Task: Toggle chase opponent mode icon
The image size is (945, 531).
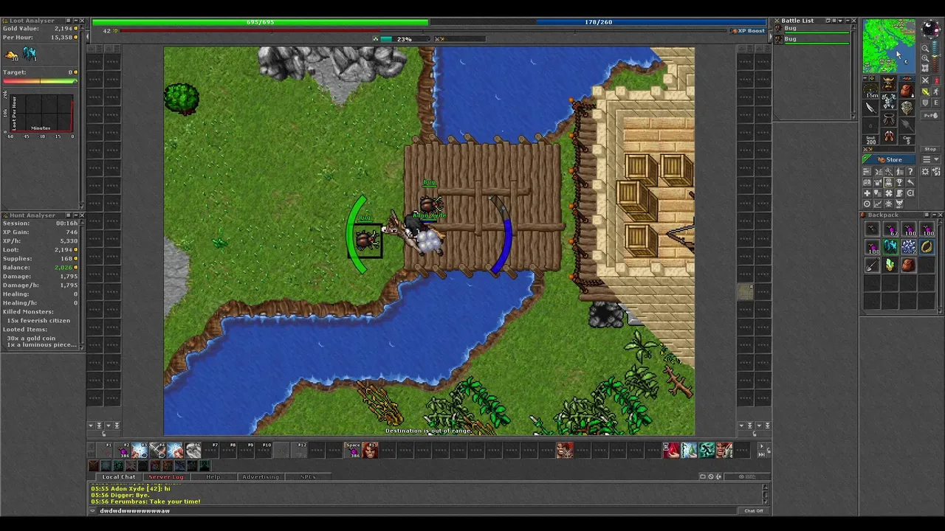Action: point(936,91)
